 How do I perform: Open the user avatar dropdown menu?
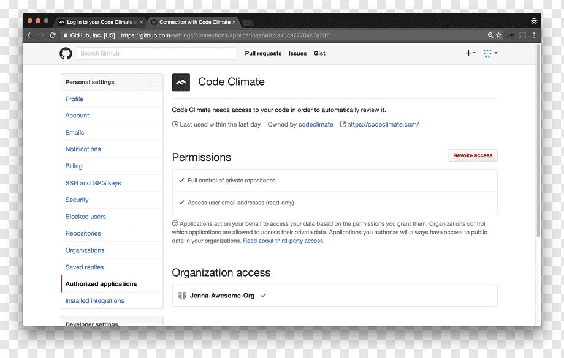pyautogui.click(x=490, y=53)
